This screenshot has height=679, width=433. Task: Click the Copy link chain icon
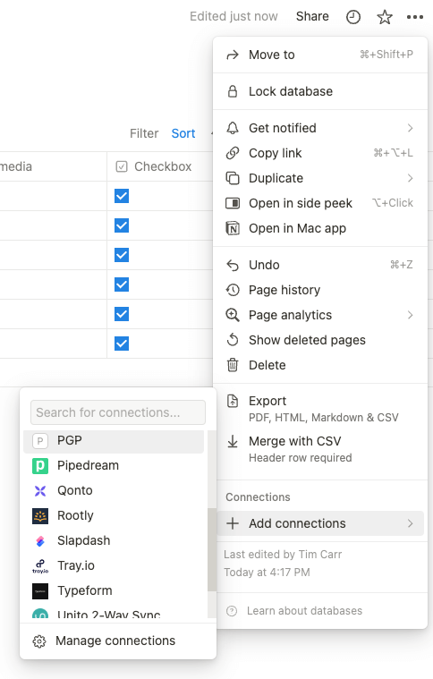(233, 153)
